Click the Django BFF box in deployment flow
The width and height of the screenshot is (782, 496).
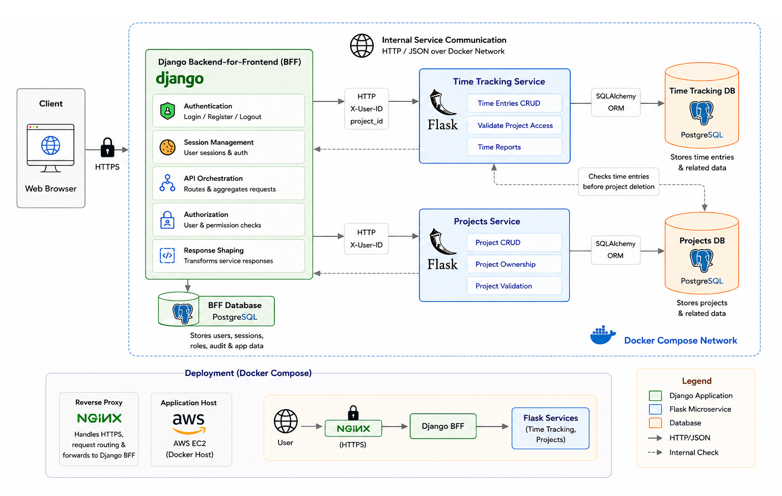[x=443, y=426]
